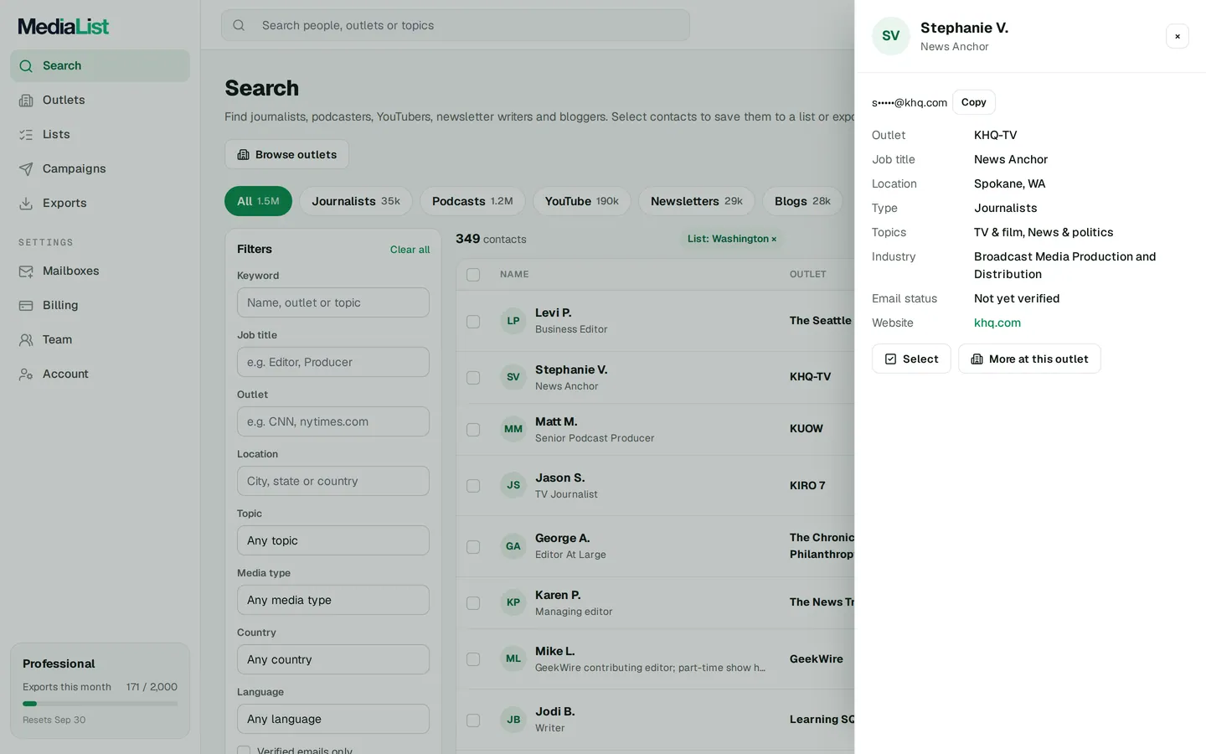
Task: Open the Any media type dropdown
Action: click(x=333, y=600)
